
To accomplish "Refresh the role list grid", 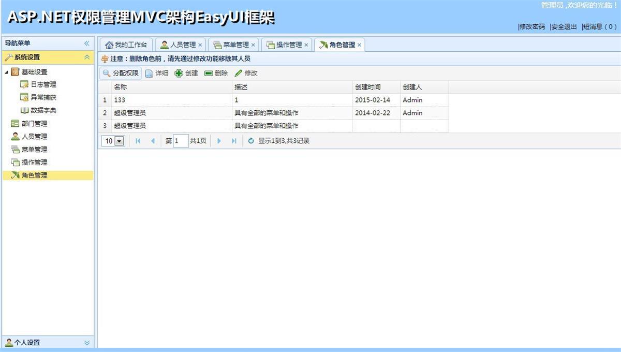I will [x=251, y=141].
